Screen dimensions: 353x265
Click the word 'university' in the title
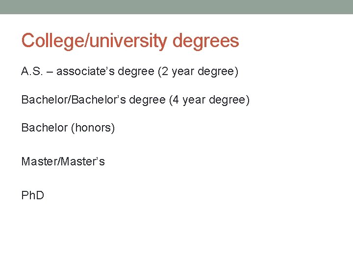point(128,41)
